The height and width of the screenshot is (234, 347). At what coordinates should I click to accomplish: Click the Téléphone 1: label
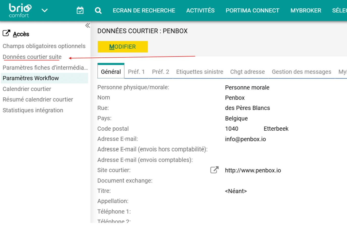114,212
